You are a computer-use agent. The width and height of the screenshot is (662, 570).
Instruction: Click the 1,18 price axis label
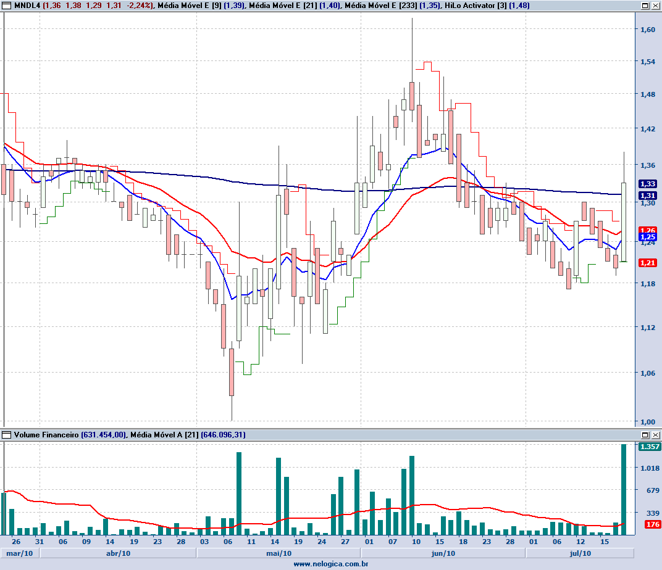(648, 284)
